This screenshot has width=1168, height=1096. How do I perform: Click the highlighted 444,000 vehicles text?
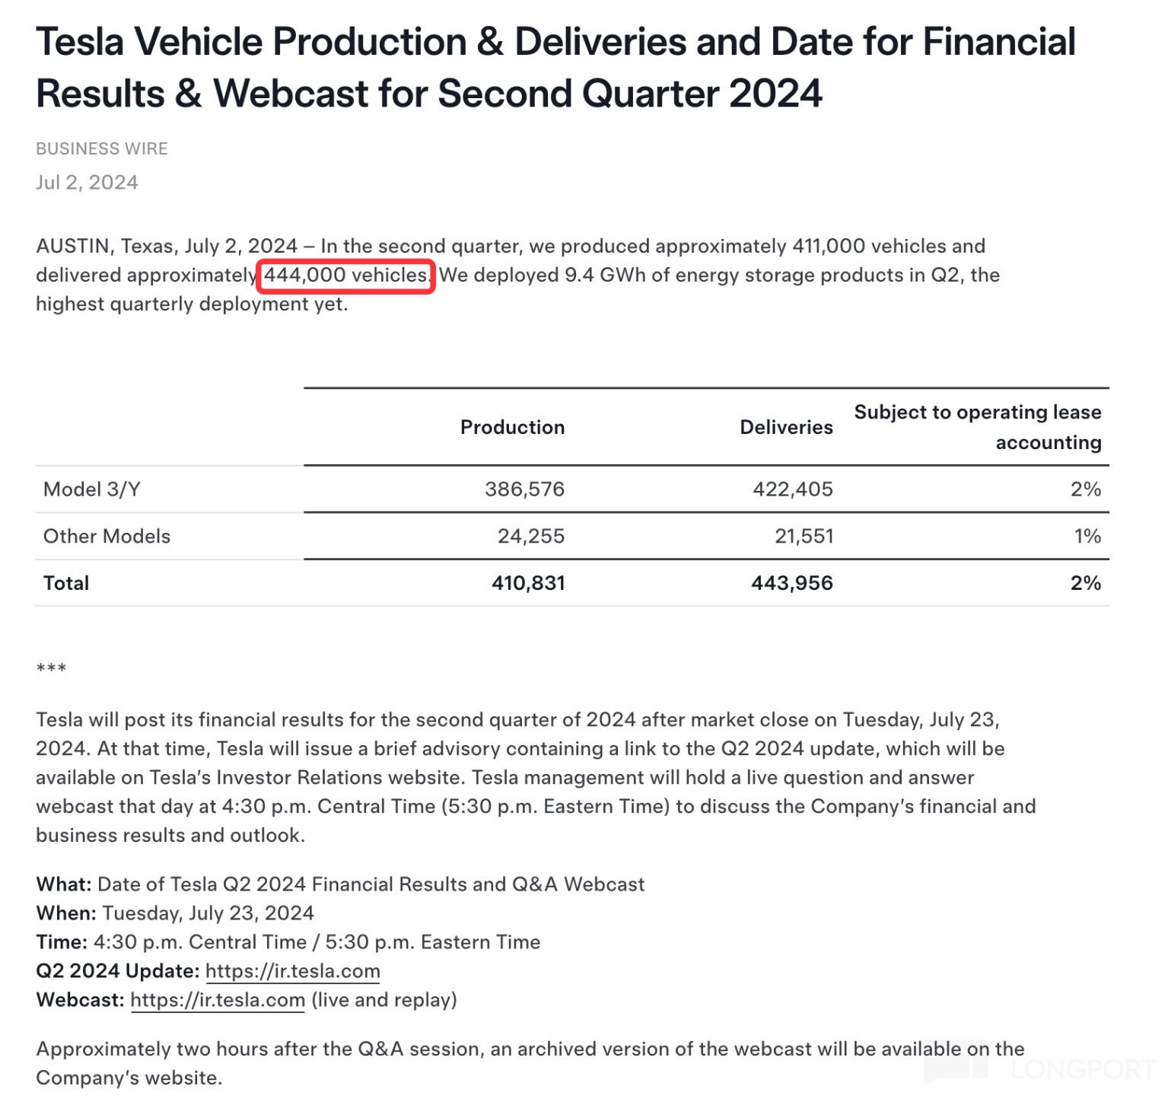pyautogui.click(x=346, y=275)
